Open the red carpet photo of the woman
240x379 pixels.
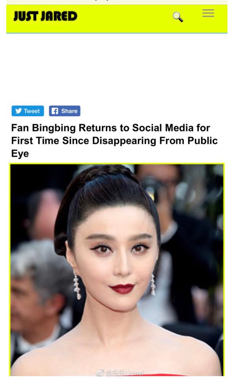117,270
